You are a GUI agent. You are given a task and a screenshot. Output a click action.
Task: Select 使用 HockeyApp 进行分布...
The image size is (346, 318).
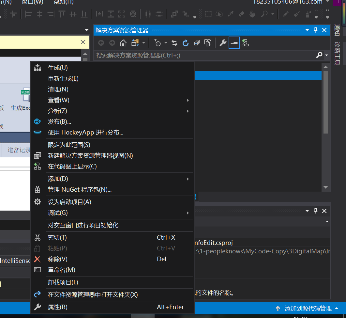(x=113, y=132)
